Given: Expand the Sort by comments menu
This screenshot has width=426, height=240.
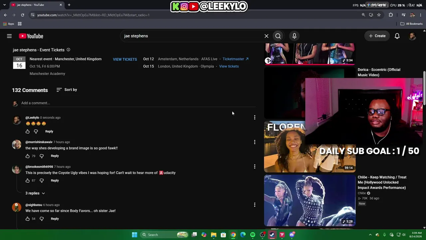Looking at the screenshot, I should tap(67, 90).
